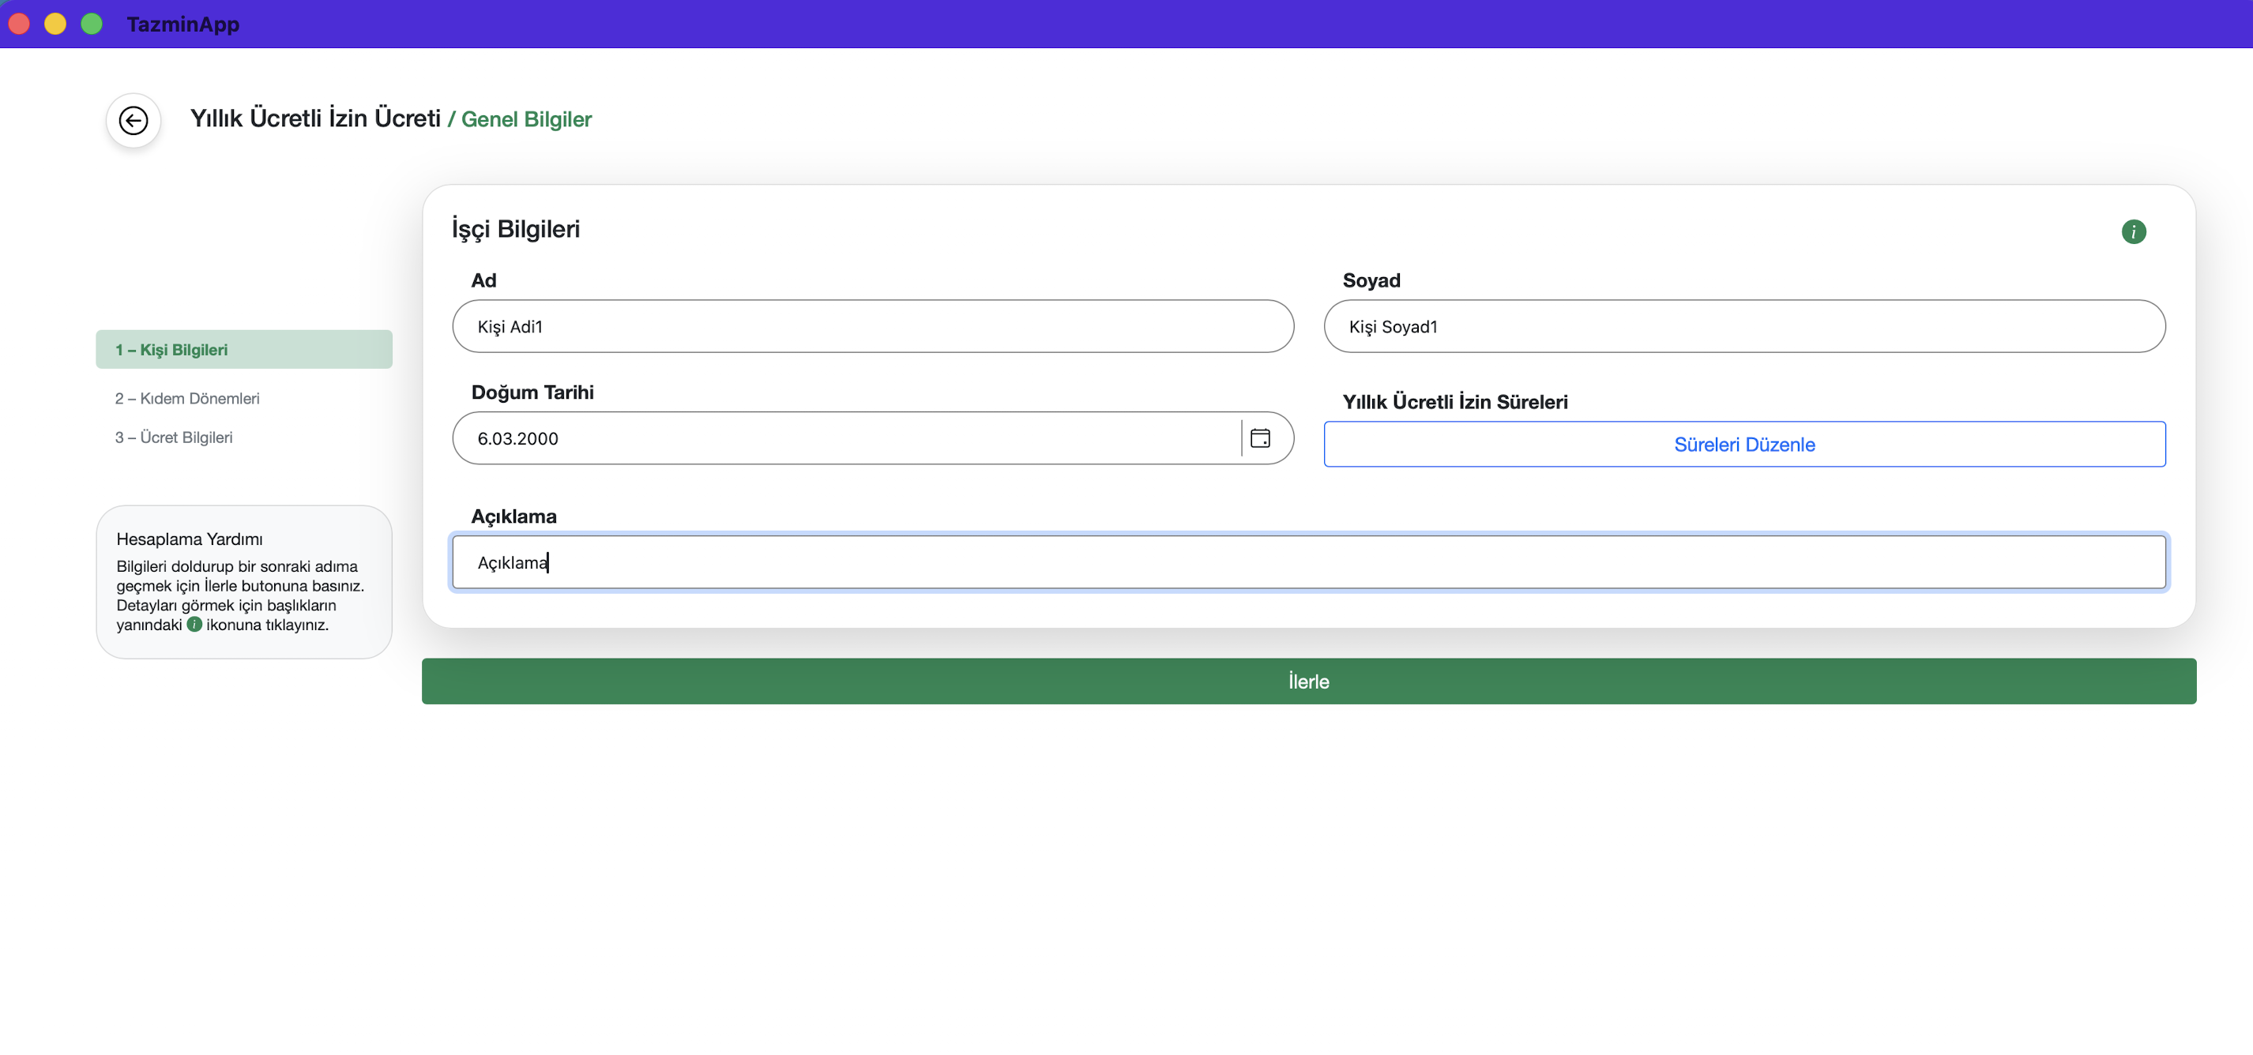Click the back arrow button
Screen dimensions: 2253x1055
tap(133, 120)
